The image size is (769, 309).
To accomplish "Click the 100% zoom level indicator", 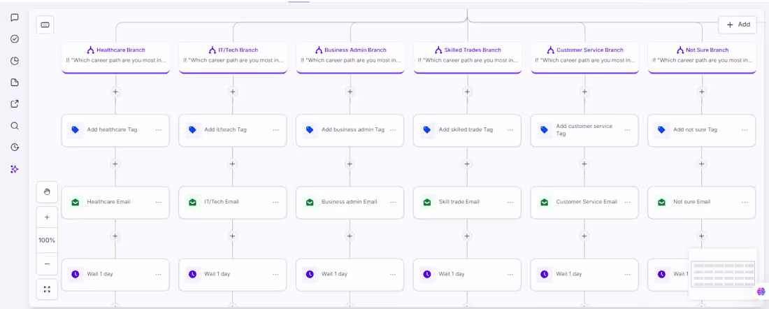I will click(x=47, y=240).
